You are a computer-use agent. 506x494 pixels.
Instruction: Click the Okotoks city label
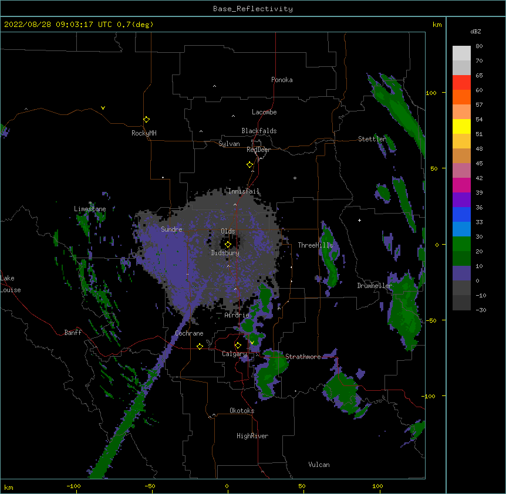coord(242,411)
